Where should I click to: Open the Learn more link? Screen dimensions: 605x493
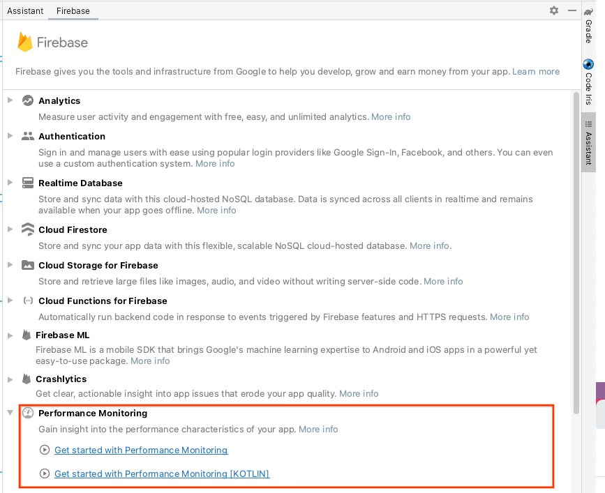point(535,71)
